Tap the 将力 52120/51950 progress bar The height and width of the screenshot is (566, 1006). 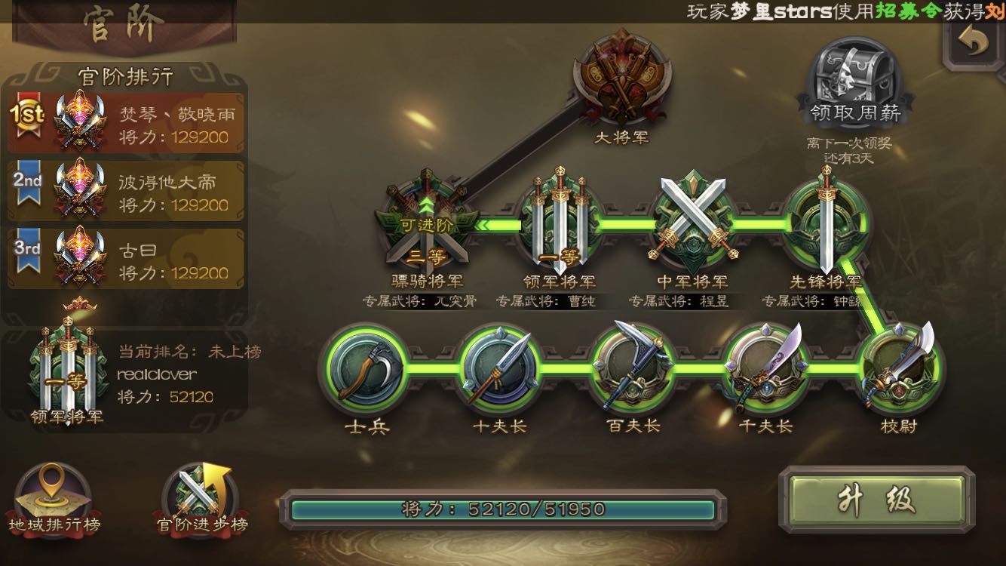(503, 509)
